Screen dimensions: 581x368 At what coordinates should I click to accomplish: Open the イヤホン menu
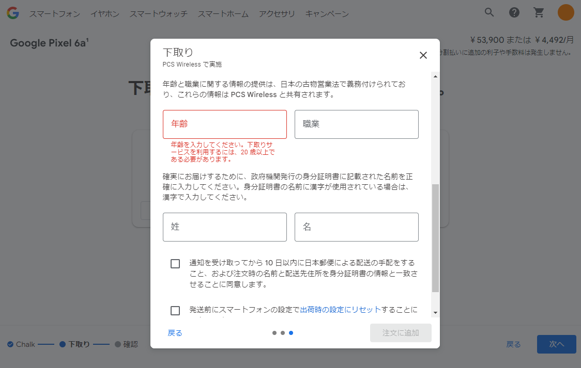coord(105,14)
